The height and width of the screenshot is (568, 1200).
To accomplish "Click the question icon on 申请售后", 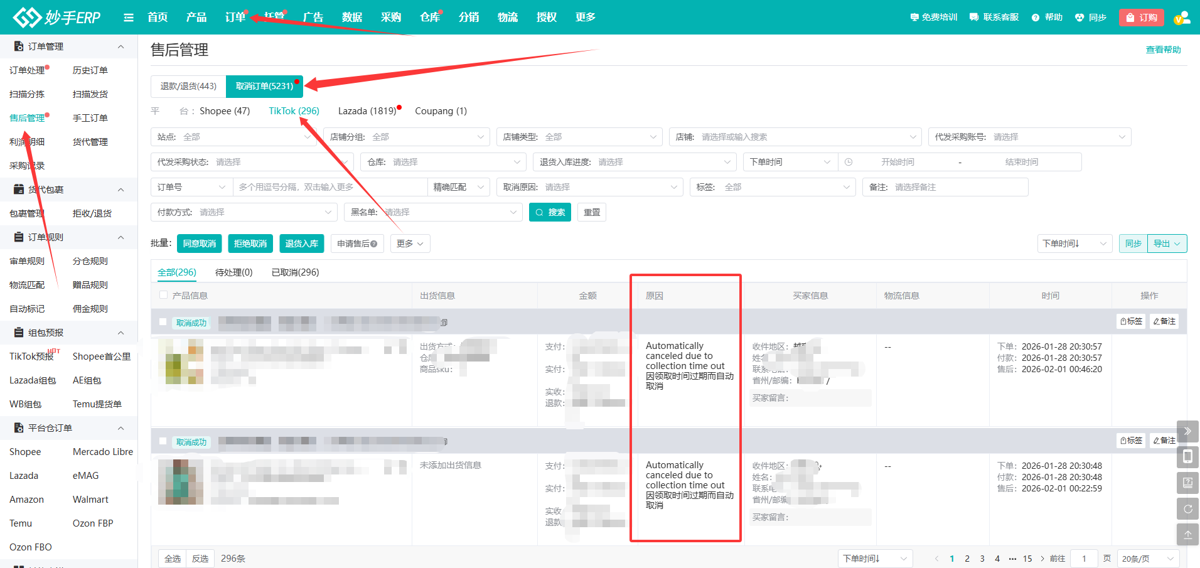I will [x=374, y=244].
